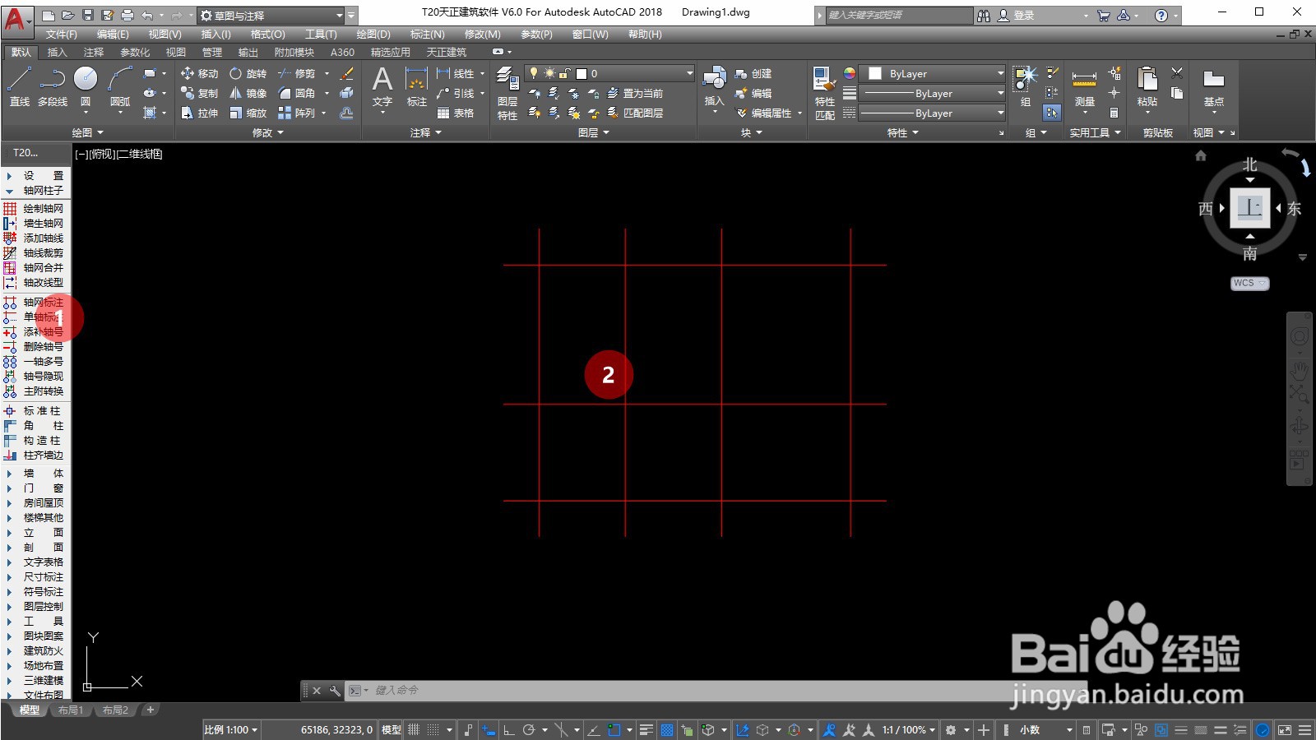The image size is (1316, 740).
Task: Click 墙生轴网 in the sidebar
Action: click(x=35, y=223)
